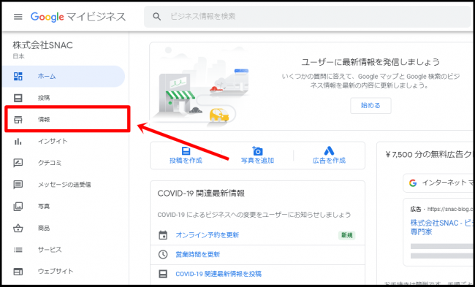Click the ￥7,500 分の無料広告 heading

click(429, 155)
